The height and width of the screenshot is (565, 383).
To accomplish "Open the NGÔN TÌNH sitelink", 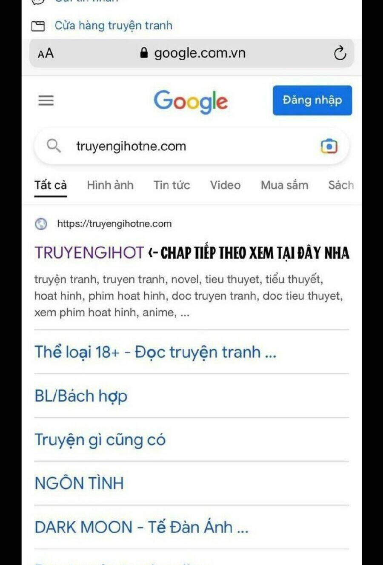I will tap(79, 483).
